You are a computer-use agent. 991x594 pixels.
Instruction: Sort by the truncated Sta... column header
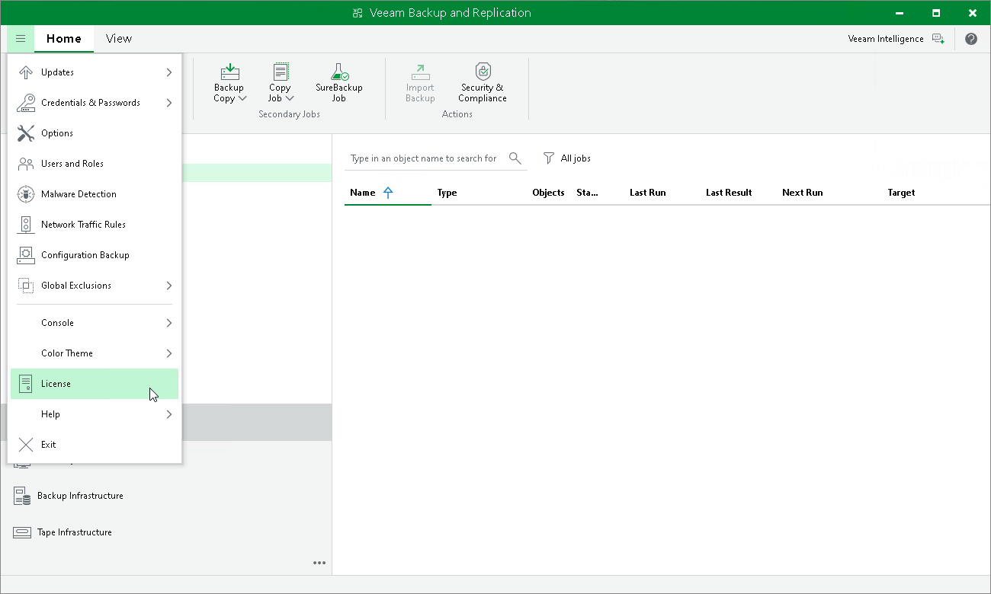coord(587,193)
